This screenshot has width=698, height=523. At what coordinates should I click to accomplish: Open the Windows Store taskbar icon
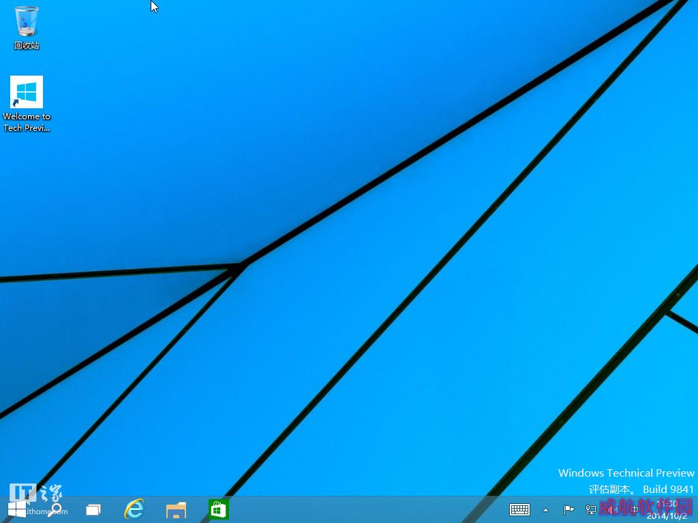pos(218,509)
